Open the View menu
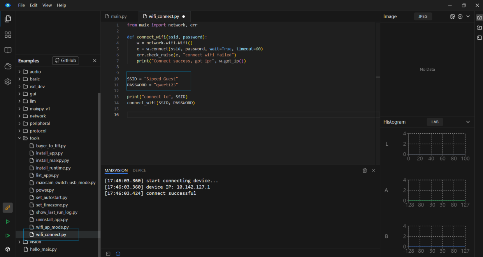This screenshot has width=483, height=257. 47,5
